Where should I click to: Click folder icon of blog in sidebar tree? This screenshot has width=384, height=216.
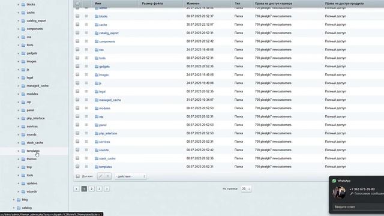(x=19, y=200)
